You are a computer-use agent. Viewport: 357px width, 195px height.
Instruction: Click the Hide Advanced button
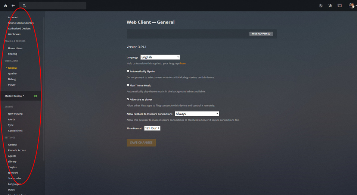(261, 34)
